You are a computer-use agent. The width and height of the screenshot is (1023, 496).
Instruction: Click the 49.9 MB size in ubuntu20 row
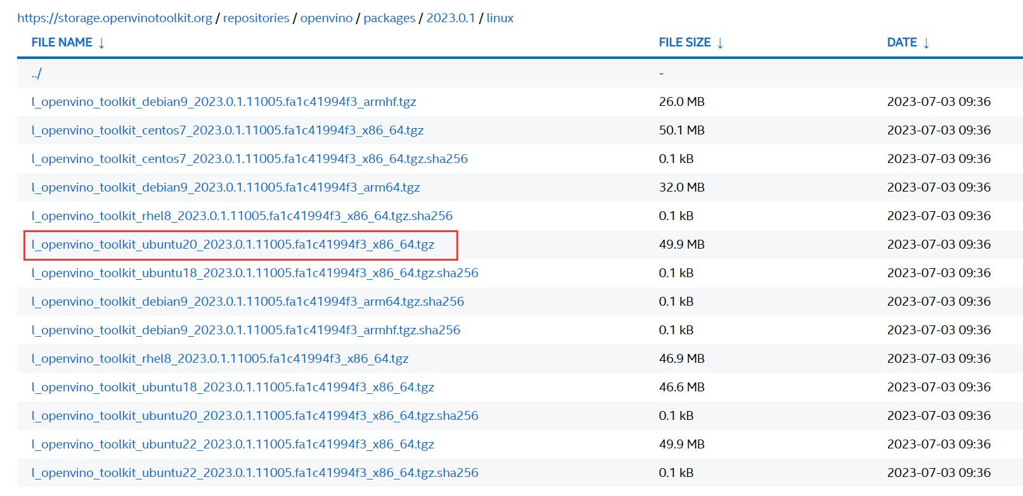pyautogui.click(x=682, y=244)
